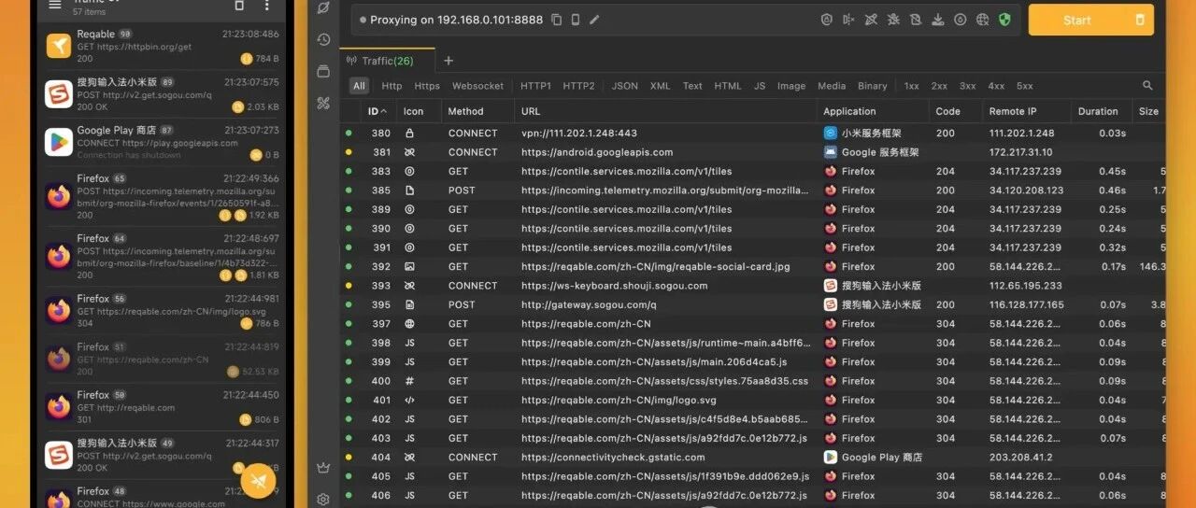Screen dimensions: 1196x508
Task: Select the incoming.telemetry.mozilla.org POST row
Action: click(x=752, y=190)
